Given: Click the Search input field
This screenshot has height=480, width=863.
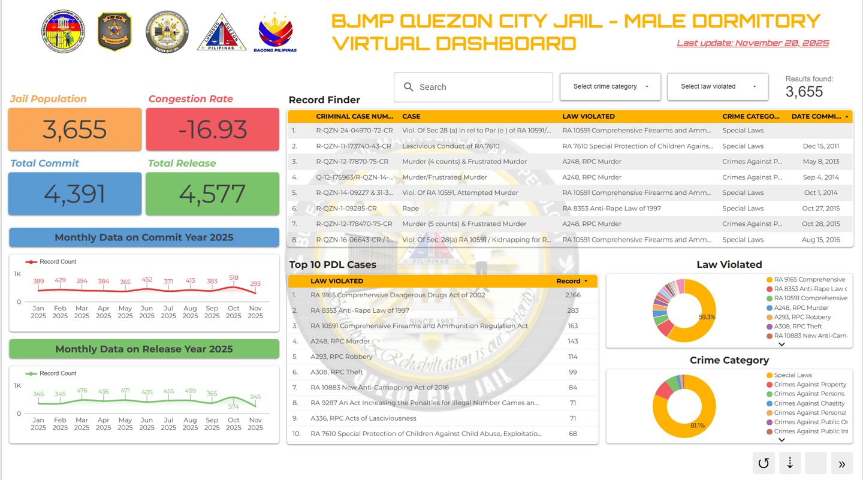Looking at the screenshot, I should (x=473, y=87).
